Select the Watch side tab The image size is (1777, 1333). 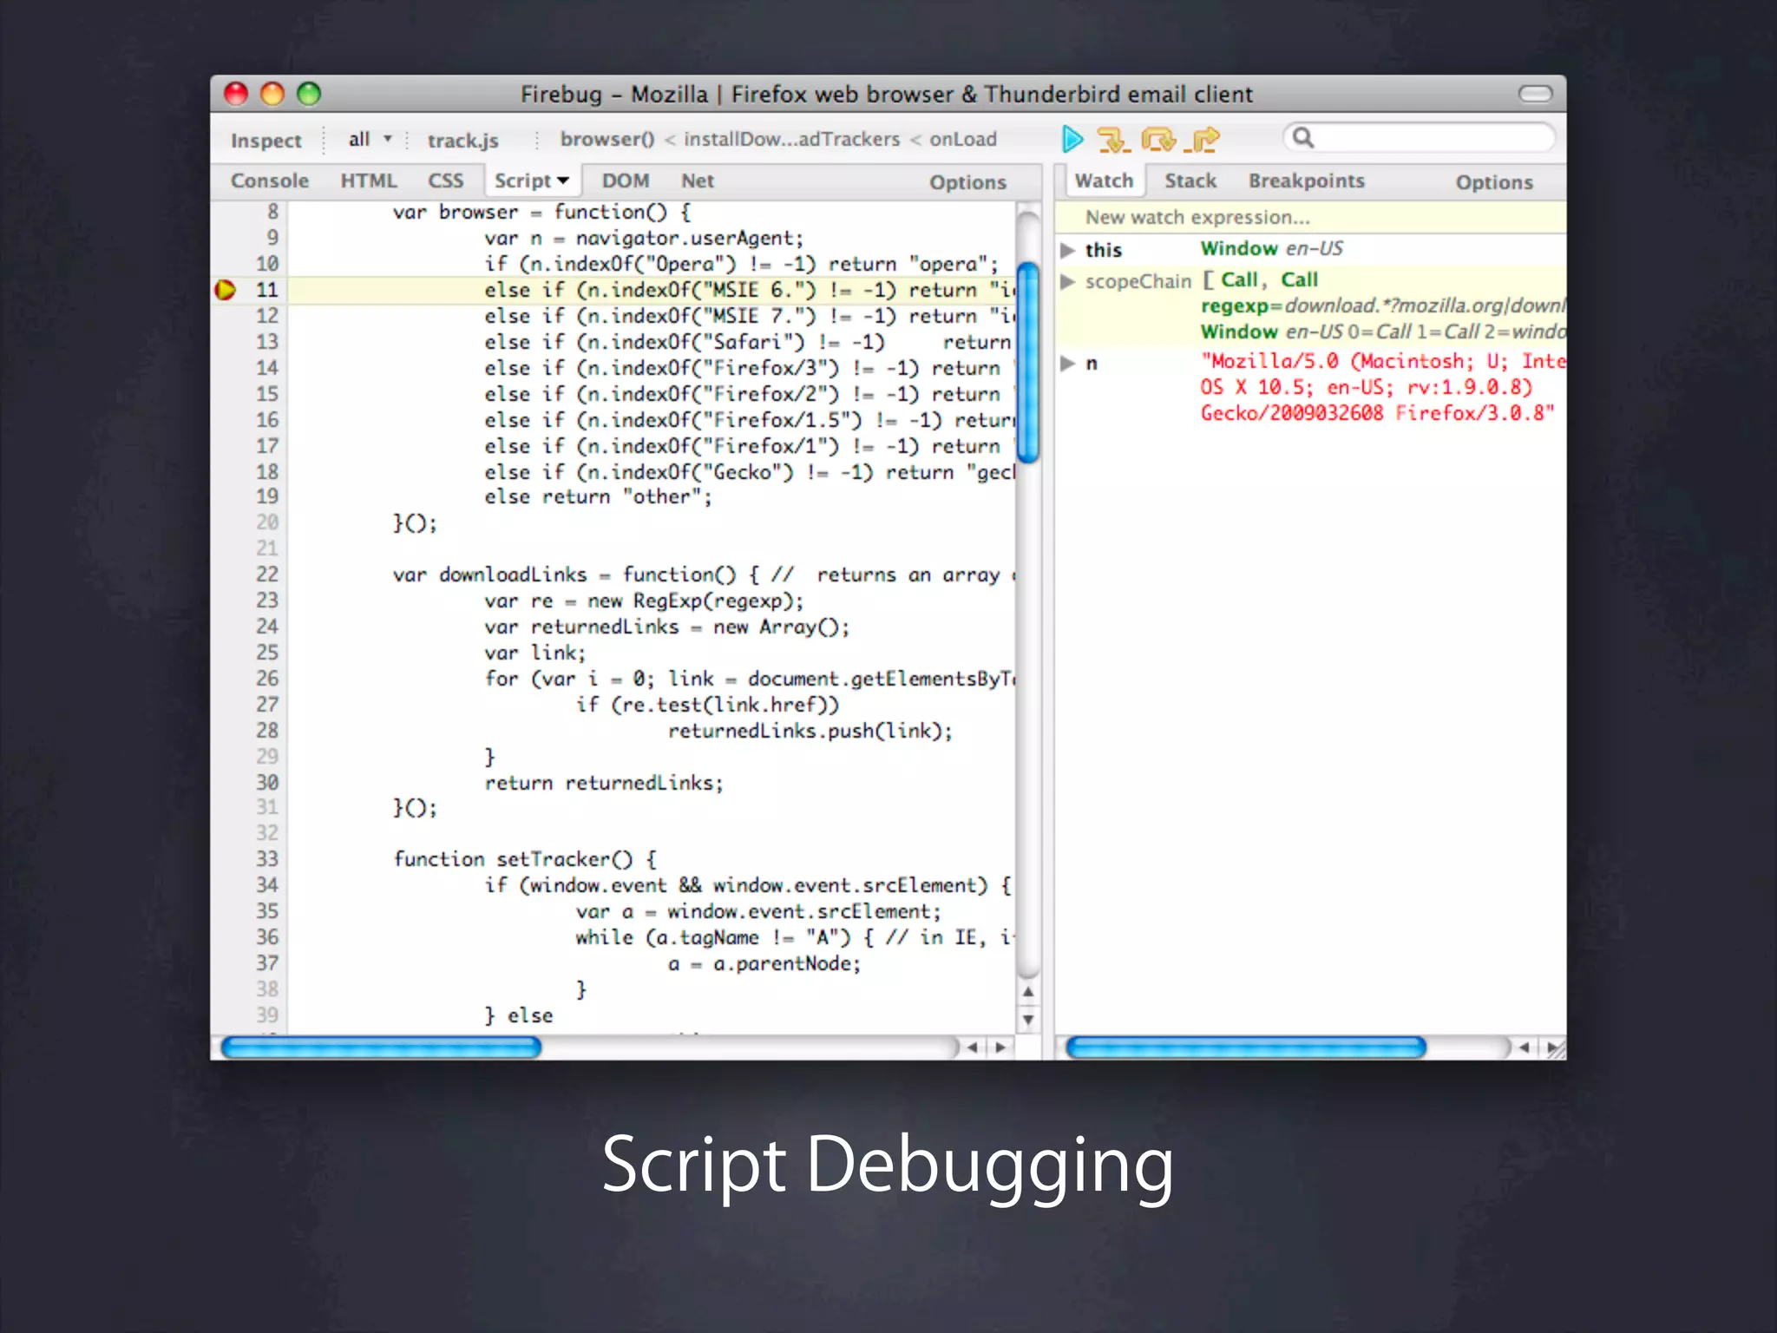click(1104, 181)
